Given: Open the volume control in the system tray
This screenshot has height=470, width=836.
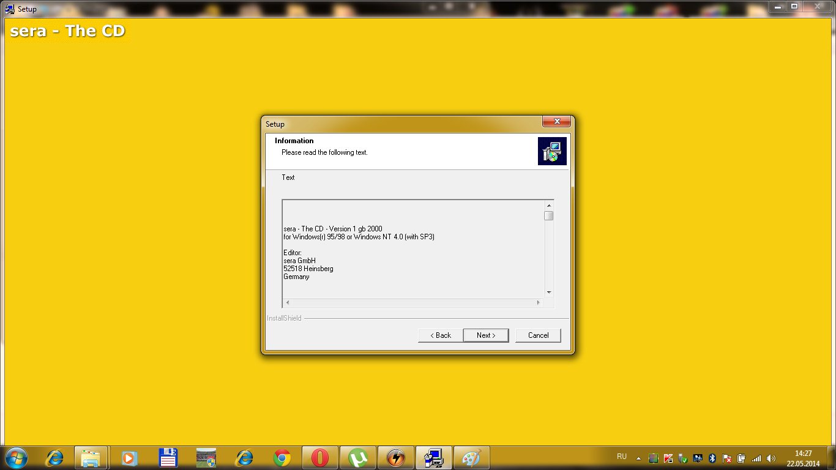Looking at the screenshot, I should click(771, 458).
